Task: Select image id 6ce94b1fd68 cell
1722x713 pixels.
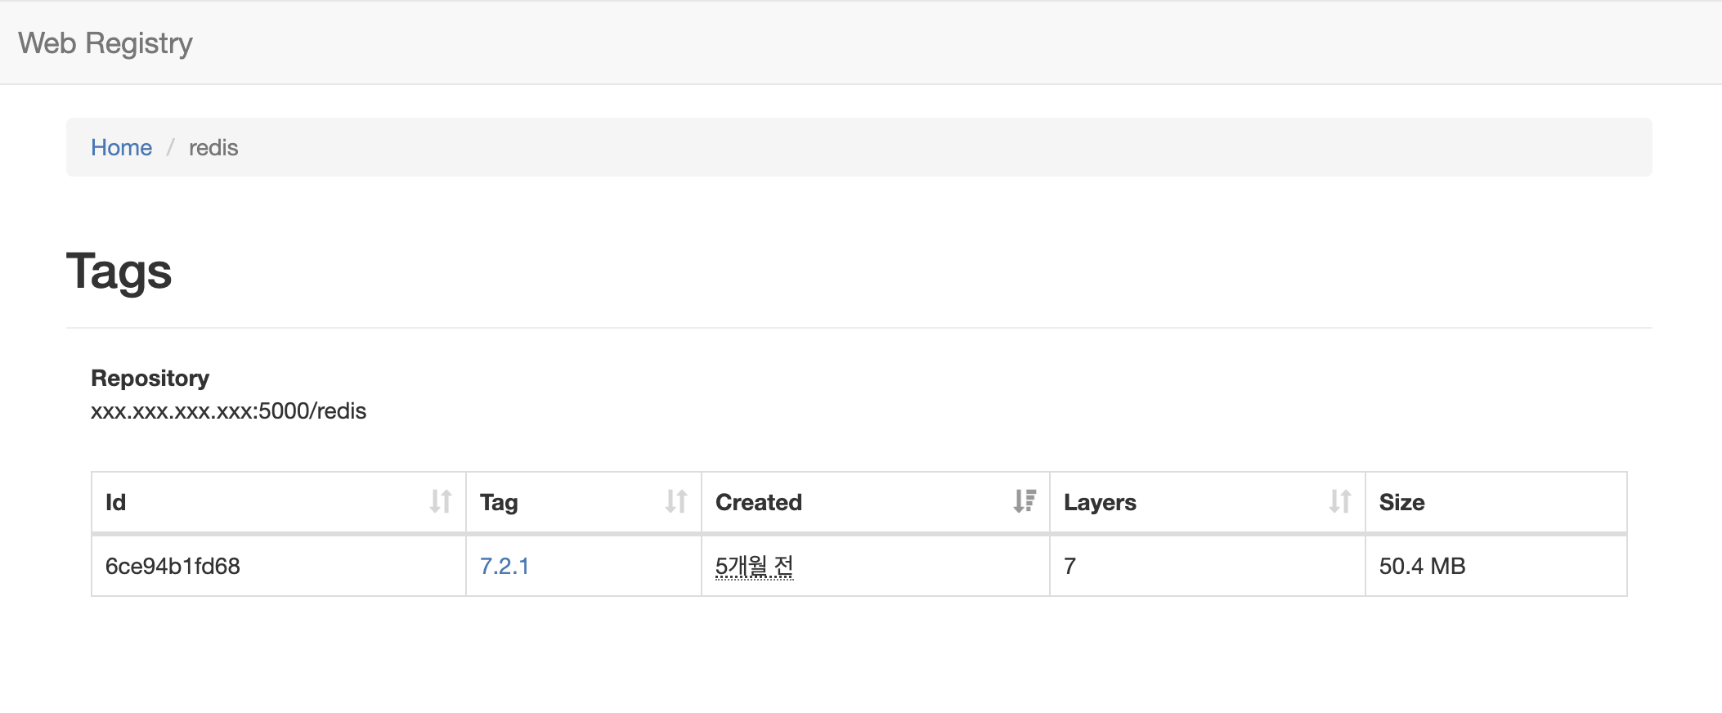Action: (279, 566)
